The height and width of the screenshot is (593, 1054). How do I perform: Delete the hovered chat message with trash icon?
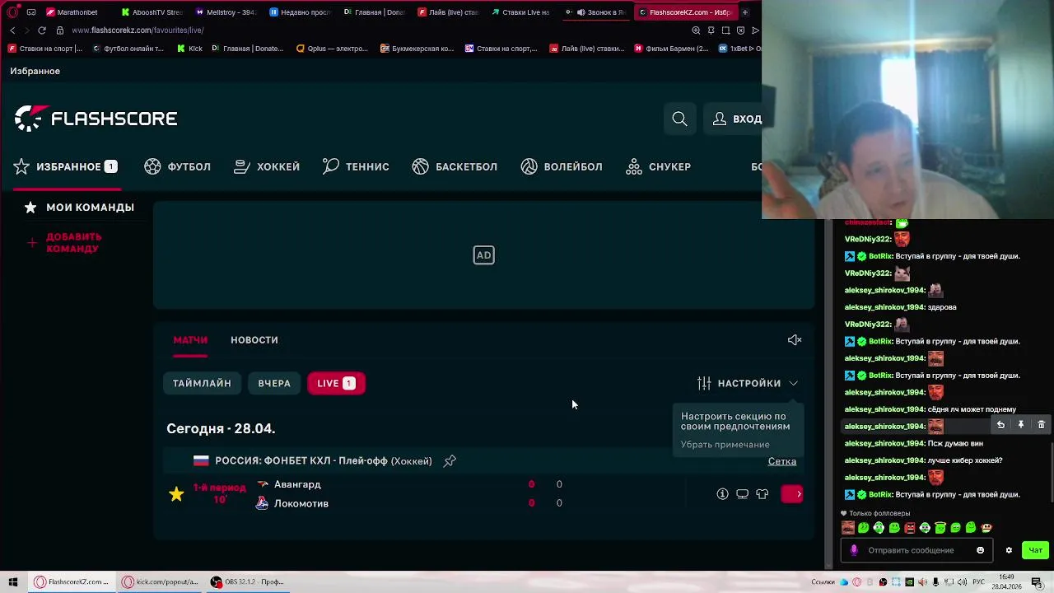click(1041, 425)
